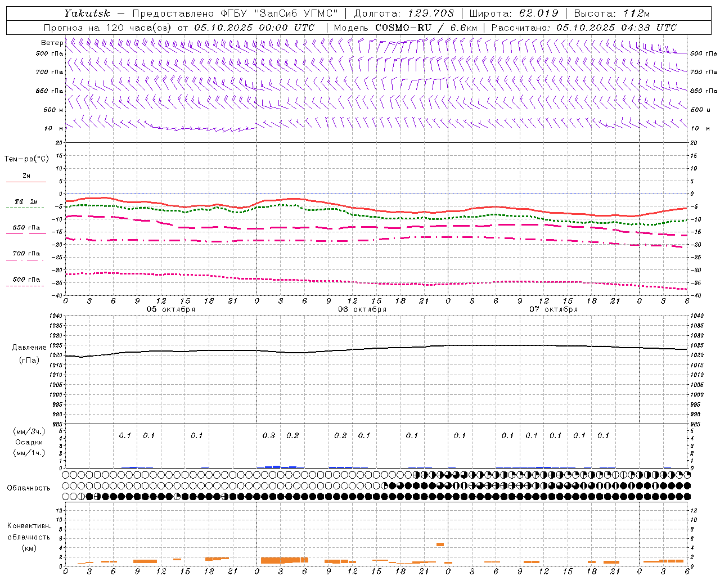This screenshot has height=576, width=720.
Task: Click 'Прогноз на 120 часа(ов)' forecast text
Action: pos(108,28)
